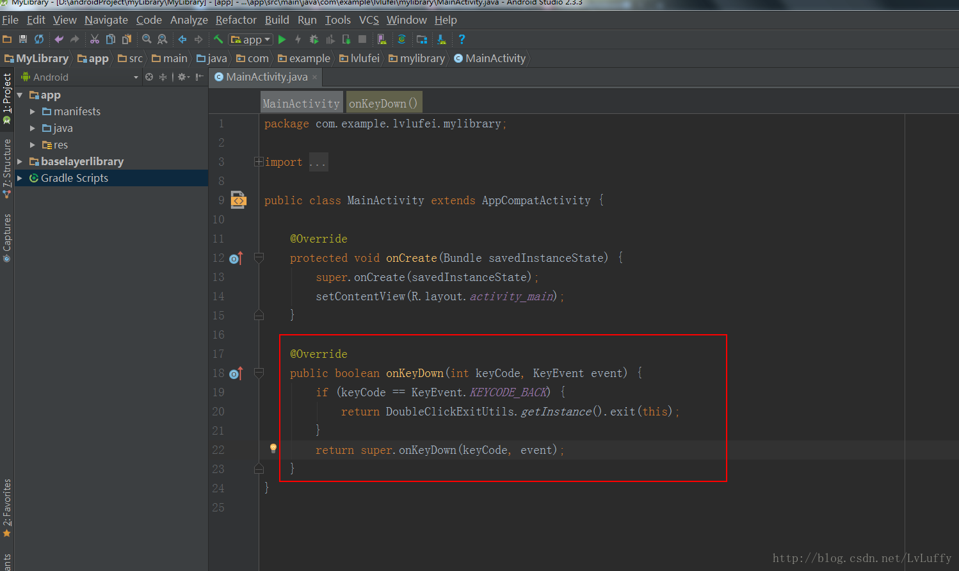
Task: Open the VCS menu
Action: (x=369, y=20)
